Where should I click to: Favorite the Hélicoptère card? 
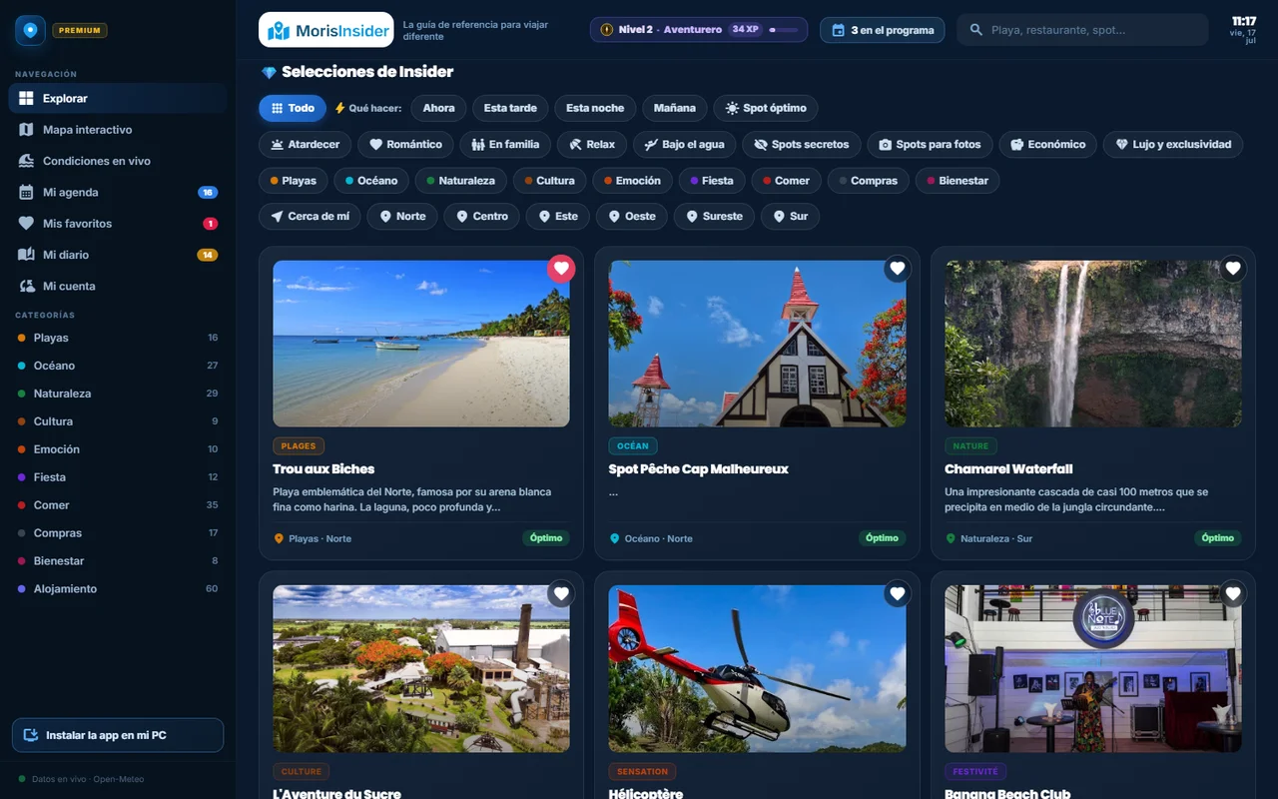[x=897, y=593]
